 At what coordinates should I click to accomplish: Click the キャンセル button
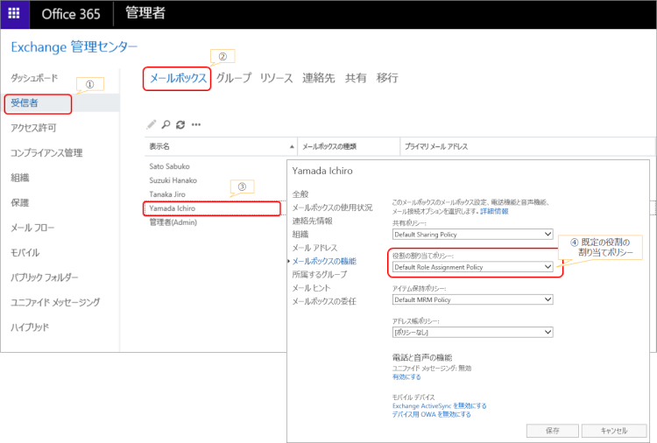point(614,431)
